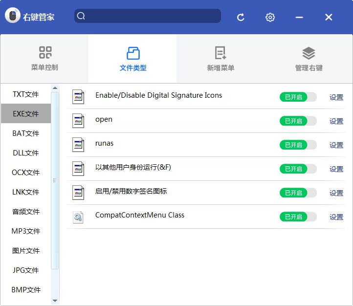Image resolution: width=353 pixels, height=306 pixels.
Task: Click the sidebar scrollbar thumb
Action: (x=55, y=180)
